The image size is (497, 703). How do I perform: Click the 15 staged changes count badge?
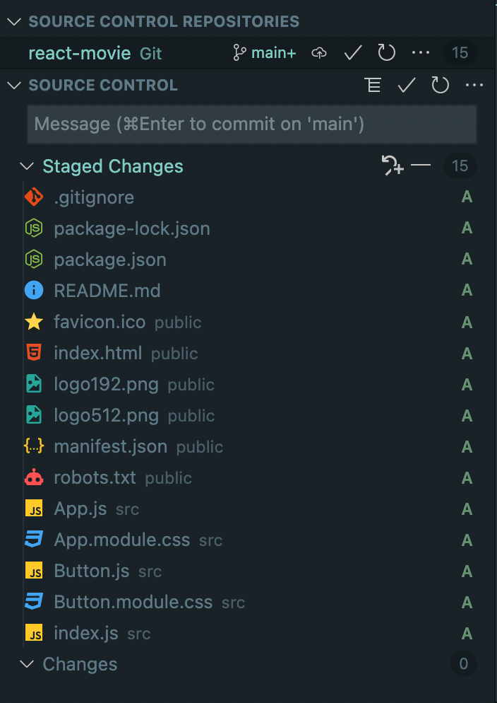pyautogui.click(x=460, y=165)
